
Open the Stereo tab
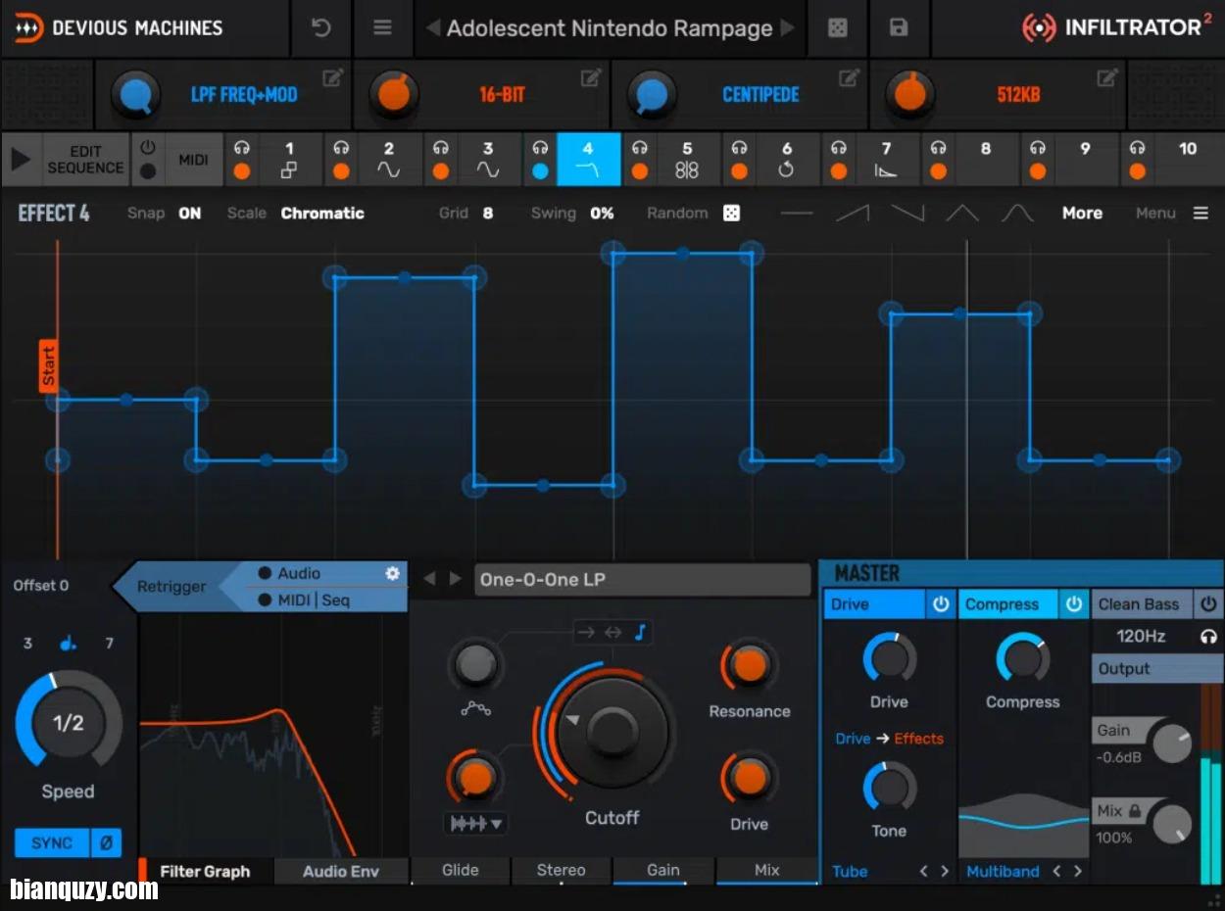coord(562,870)
